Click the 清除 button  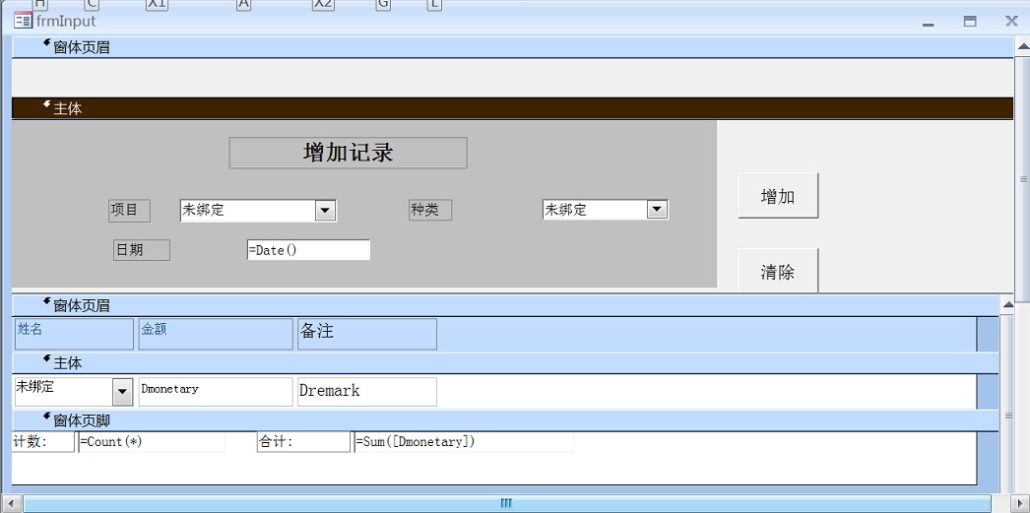pos(778,272)
